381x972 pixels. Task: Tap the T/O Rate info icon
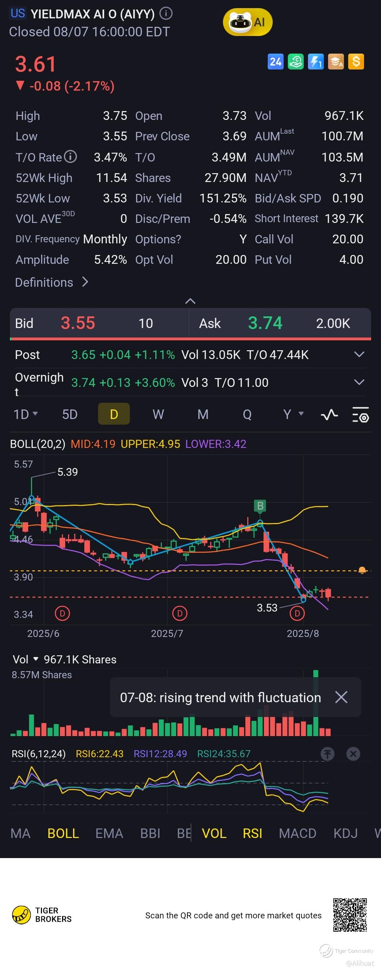(x=70, y=157)
